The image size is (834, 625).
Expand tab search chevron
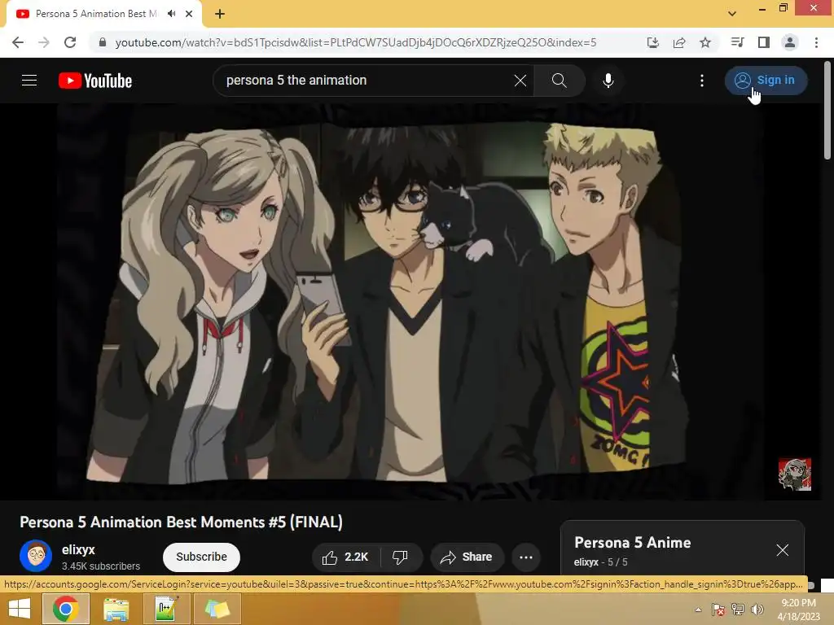(732, 14)
